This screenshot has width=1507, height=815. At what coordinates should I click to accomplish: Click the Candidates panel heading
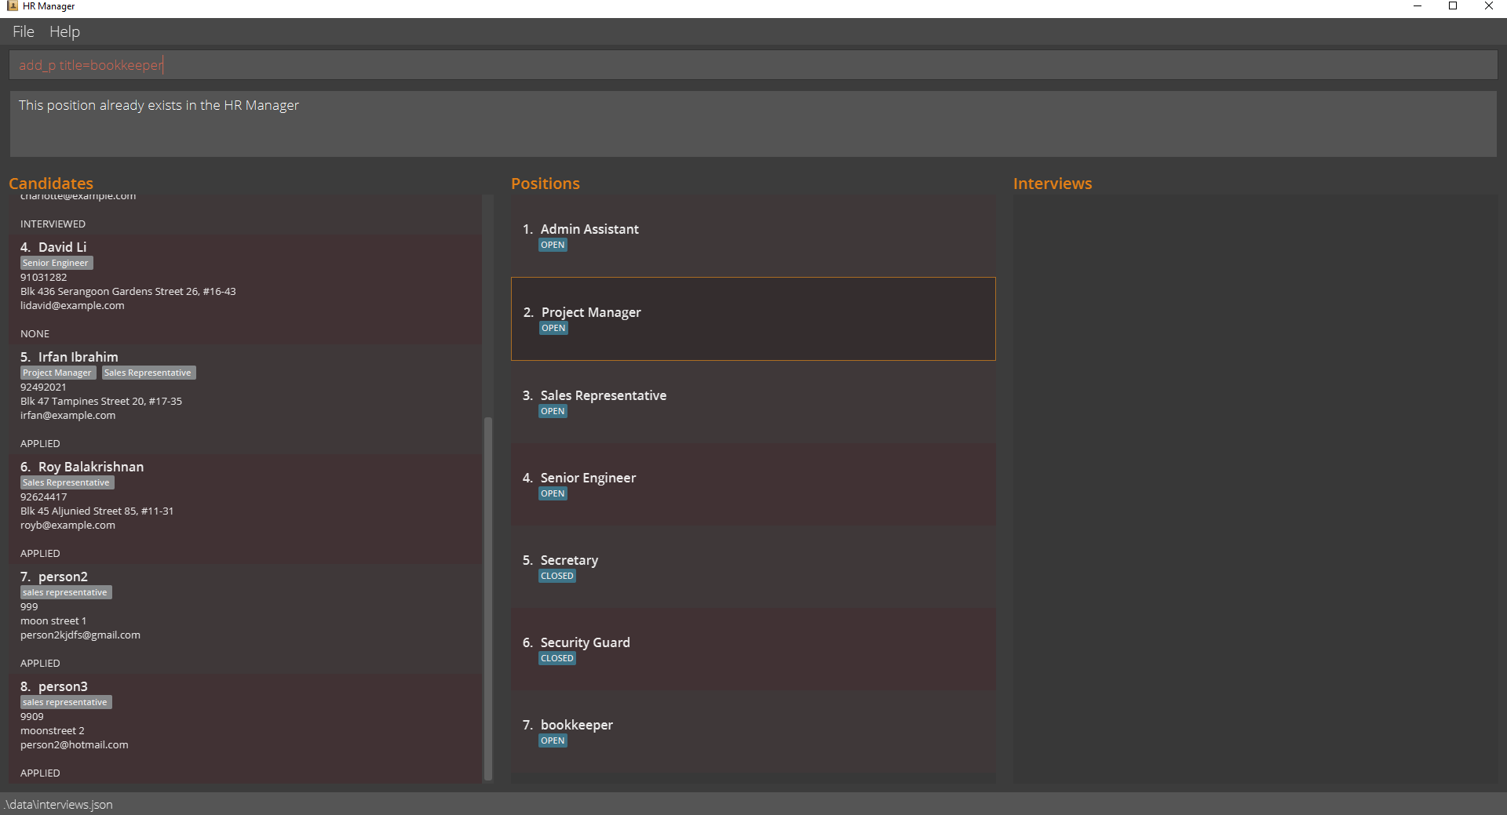[x=51, y=184]
